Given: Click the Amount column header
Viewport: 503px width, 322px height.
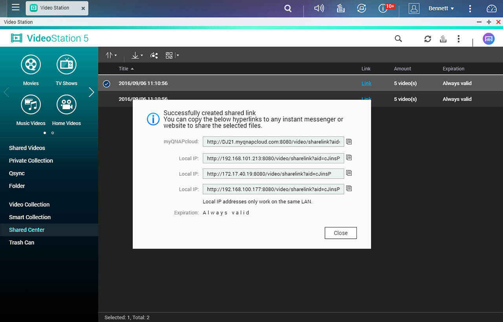Looking at the screenshot, I should pyautogui.click(x=402, y=69).
